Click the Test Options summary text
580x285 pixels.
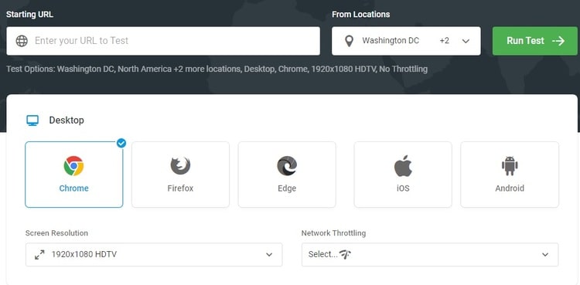click(x=217, y=69)
